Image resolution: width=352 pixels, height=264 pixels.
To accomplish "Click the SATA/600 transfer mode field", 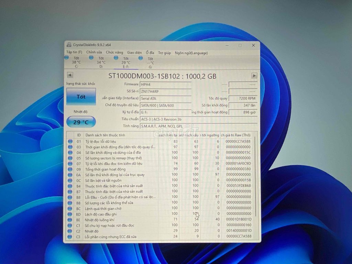I will (x=165, y=105).
